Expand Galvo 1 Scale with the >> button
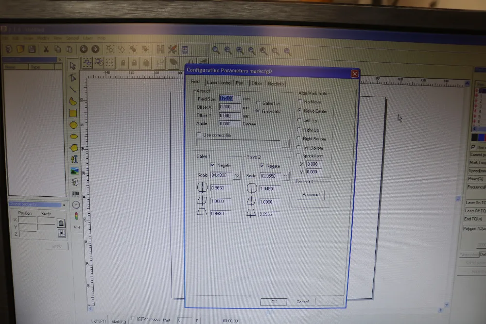This screenshot has height=324, width=486. coord(237,176)
